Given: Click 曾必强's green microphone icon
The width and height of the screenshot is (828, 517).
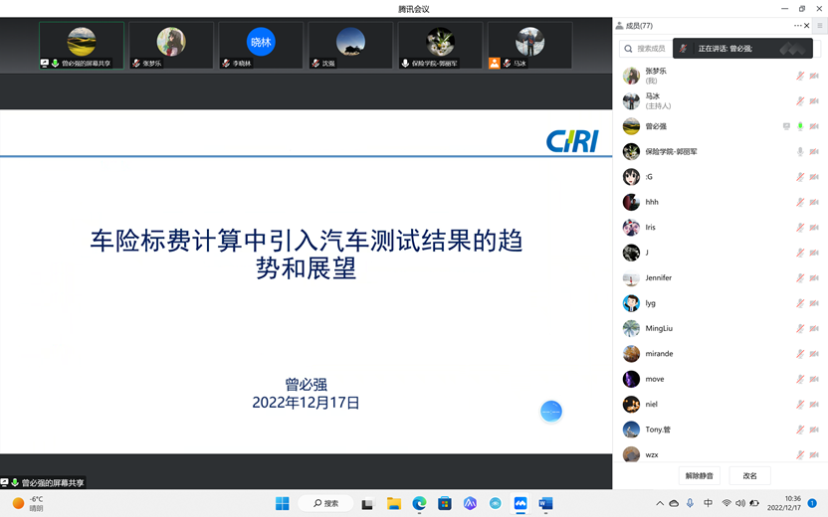Looking at the screenshot, I should click(x=800, y=127).
